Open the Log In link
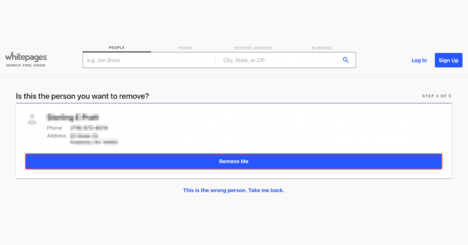Screen dimensions: 468x245 click(x=419, y=60)
